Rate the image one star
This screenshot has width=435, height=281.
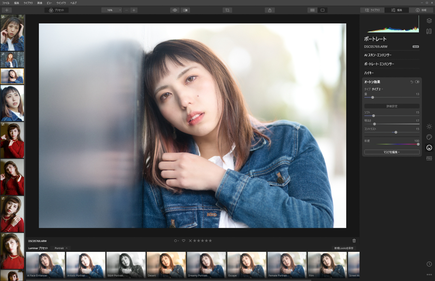click(x=195, y=241)
